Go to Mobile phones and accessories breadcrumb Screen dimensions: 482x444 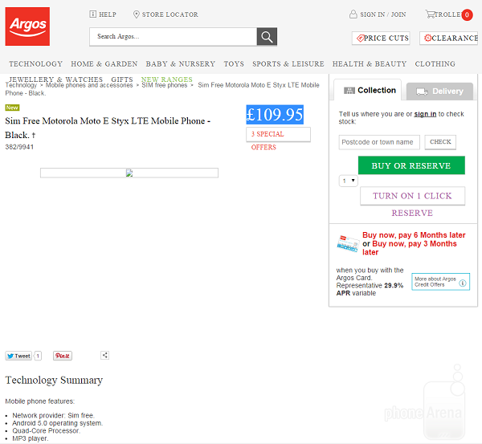[x=89, y=85]
